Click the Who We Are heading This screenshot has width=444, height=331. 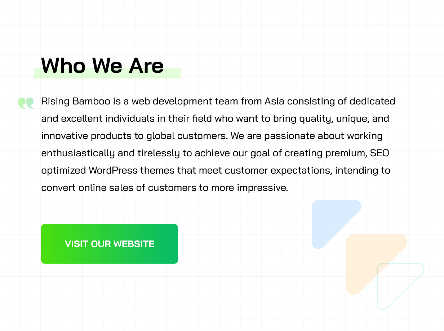[102, 65]
